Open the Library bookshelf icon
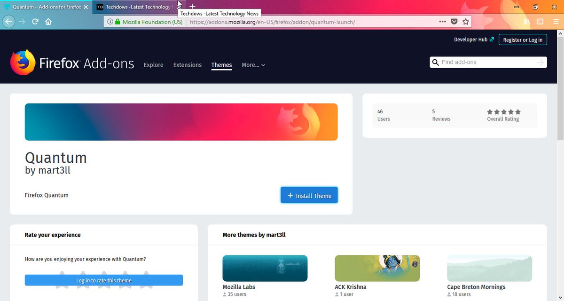Image resolution: width=564 pixels, height=301 pixels. tap(527, 22)
